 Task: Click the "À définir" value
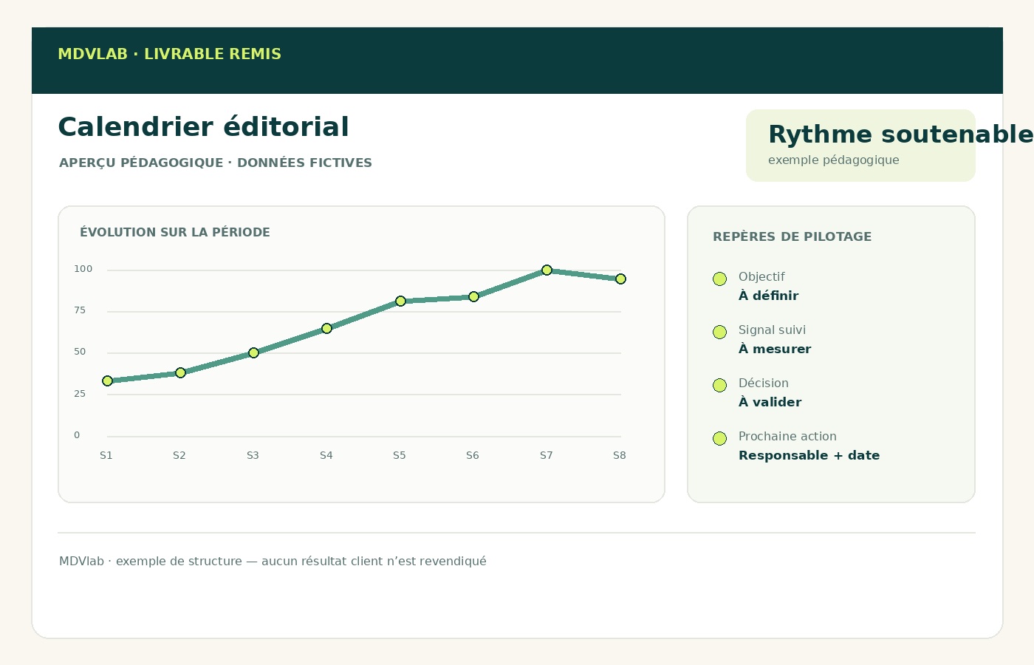coord(768,296)
